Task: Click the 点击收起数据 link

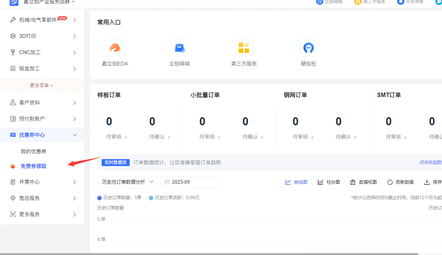Action: click(x=430, y=162)
